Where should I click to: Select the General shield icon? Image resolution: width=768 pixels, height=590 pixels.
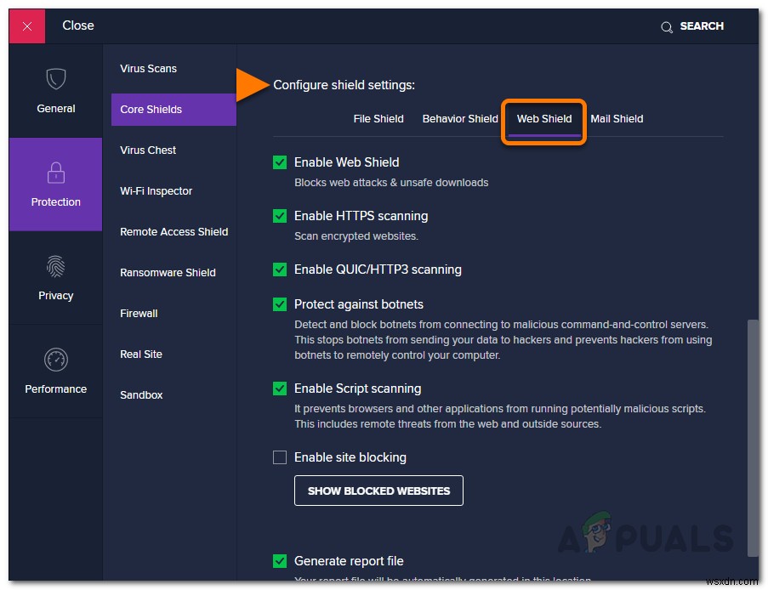click(55, 79)
